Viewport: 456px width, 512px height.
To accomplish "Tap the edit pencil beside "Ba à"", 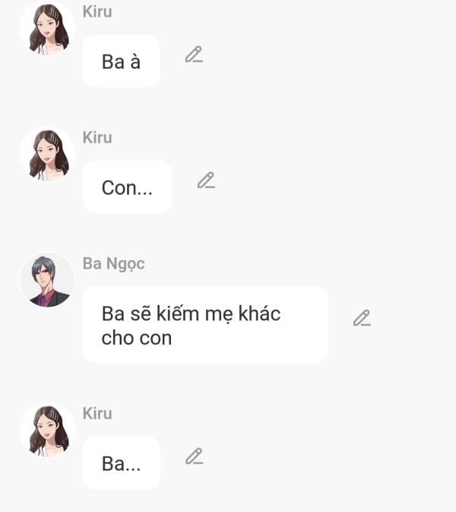I will pyautogui.click(x=194, y=55).
